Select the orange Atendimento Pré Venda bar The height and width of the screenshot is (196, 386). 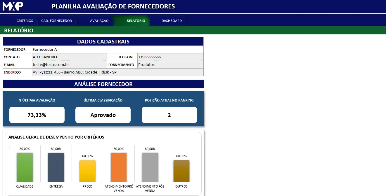tap(119, 167)
